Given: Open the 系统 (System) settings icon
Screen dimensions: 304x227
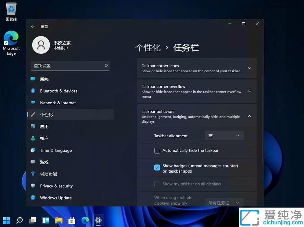Looking at the screenshot, I should click(44, 79).
